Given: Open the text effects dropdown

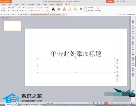Looking at the screenshot, I should click(98, 9).
